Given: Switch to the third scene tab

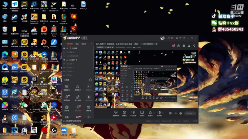Looking at the screenshot, I should point(84,44).
